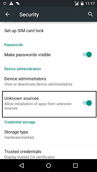Viewport: 97px width, 172px height.
Task: Tap the battery icon in status bar
Action: (x=82, y=3)
